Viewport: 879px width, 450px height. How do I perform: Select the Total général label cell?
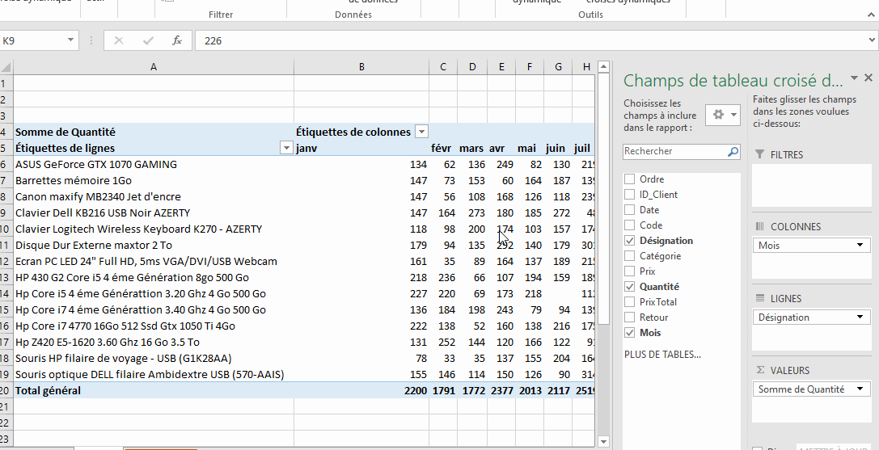coord(154,390)
